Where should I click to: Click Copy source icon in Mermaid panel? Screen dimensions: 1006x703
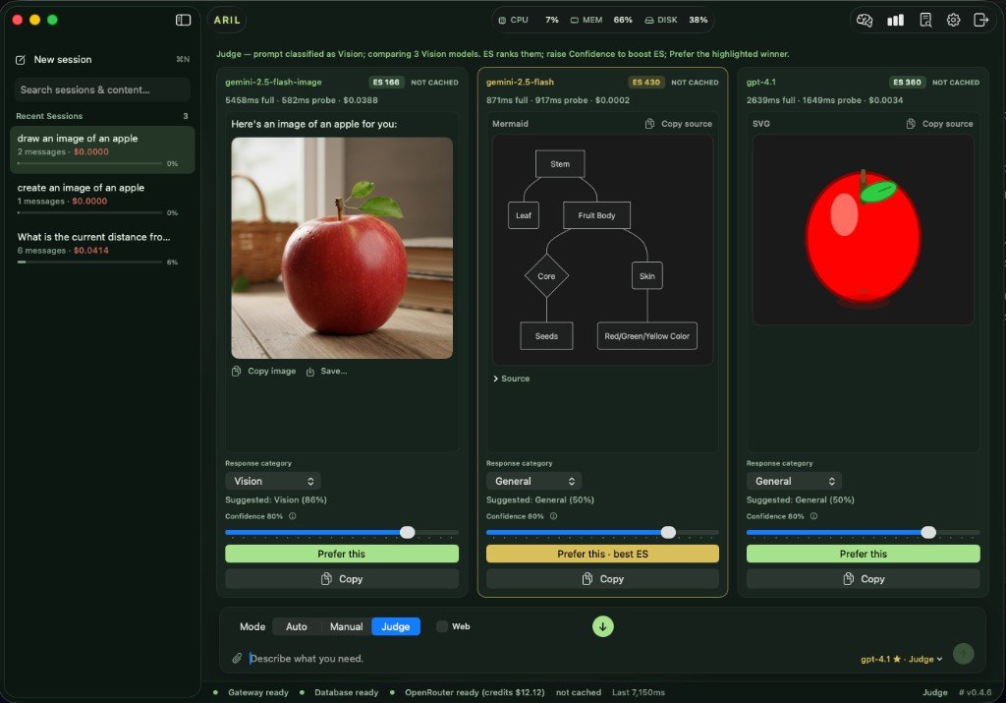649,123
